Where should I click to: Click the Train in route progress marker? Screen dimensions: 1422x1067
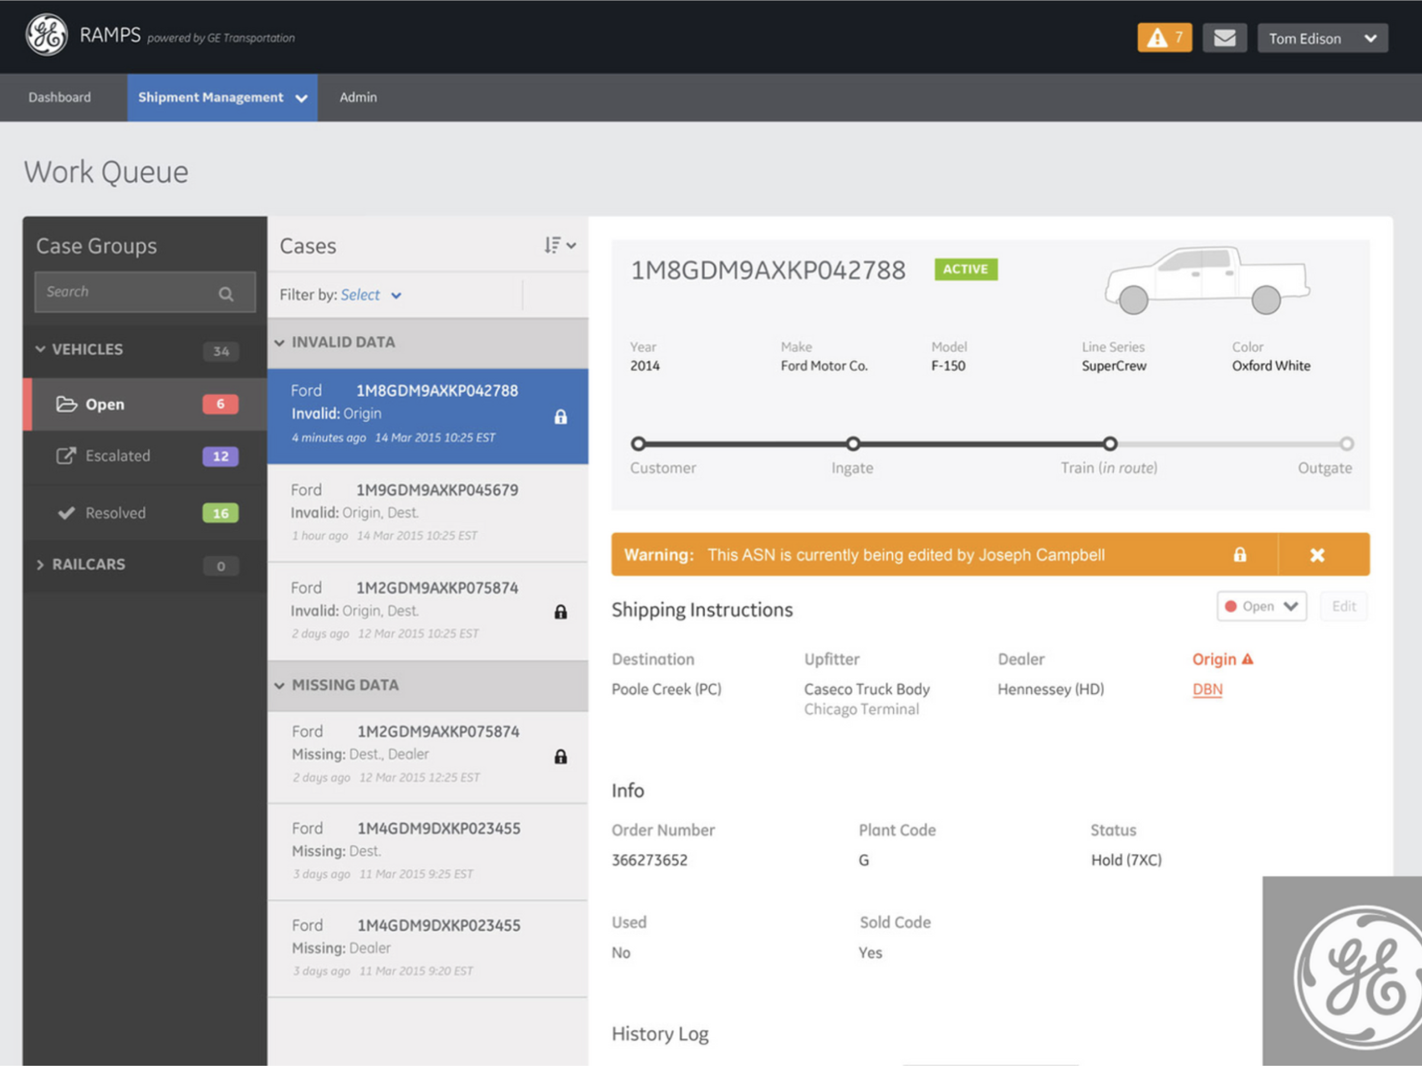click(x=1110, y=444)
